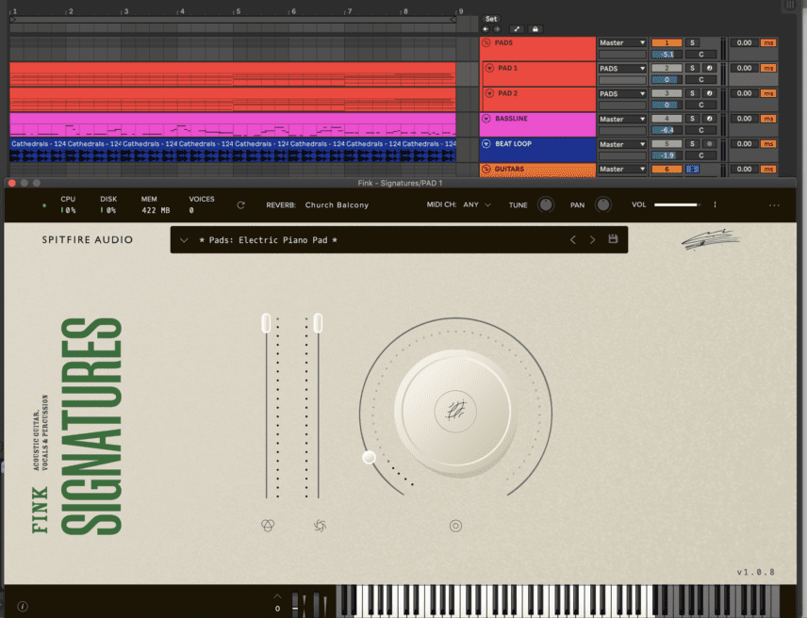This screenshot has height=618, width=807.
Task: Toggle the PADS track activator button 1
Action: pyautogui.click(x=667, y=42)
